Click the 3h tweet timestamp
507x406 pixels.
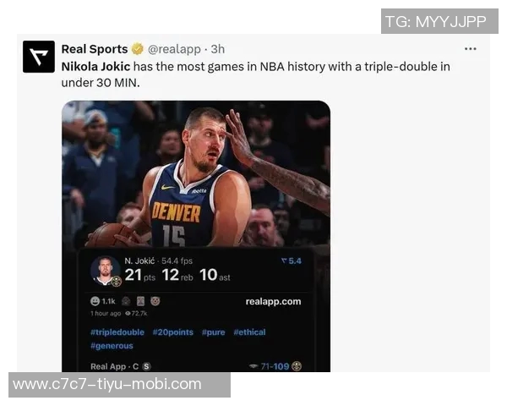pos(218,49)
